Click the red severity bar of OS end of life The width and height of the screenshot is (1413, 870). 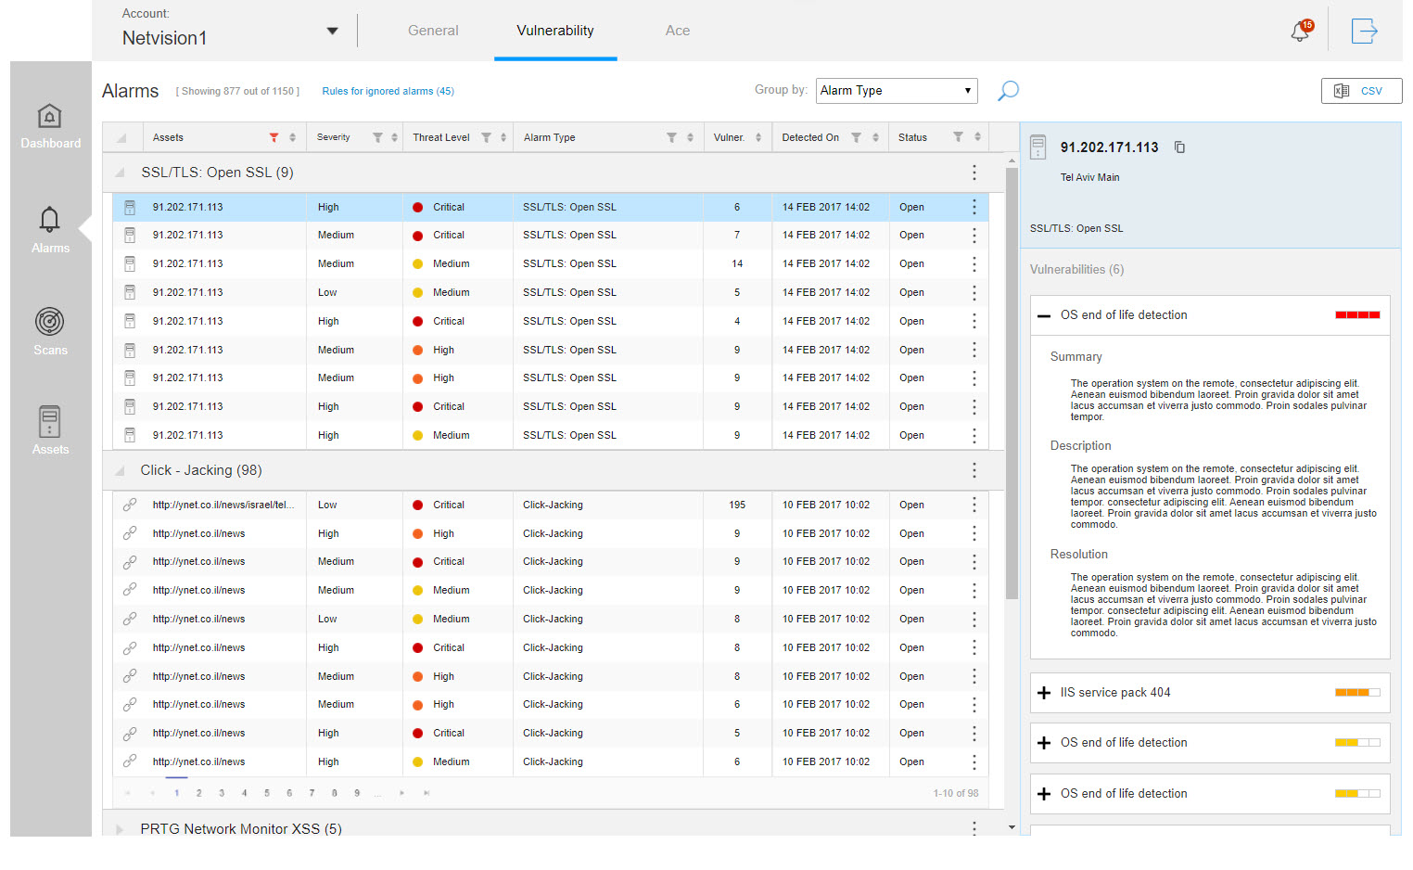(x=1357, y=315)
